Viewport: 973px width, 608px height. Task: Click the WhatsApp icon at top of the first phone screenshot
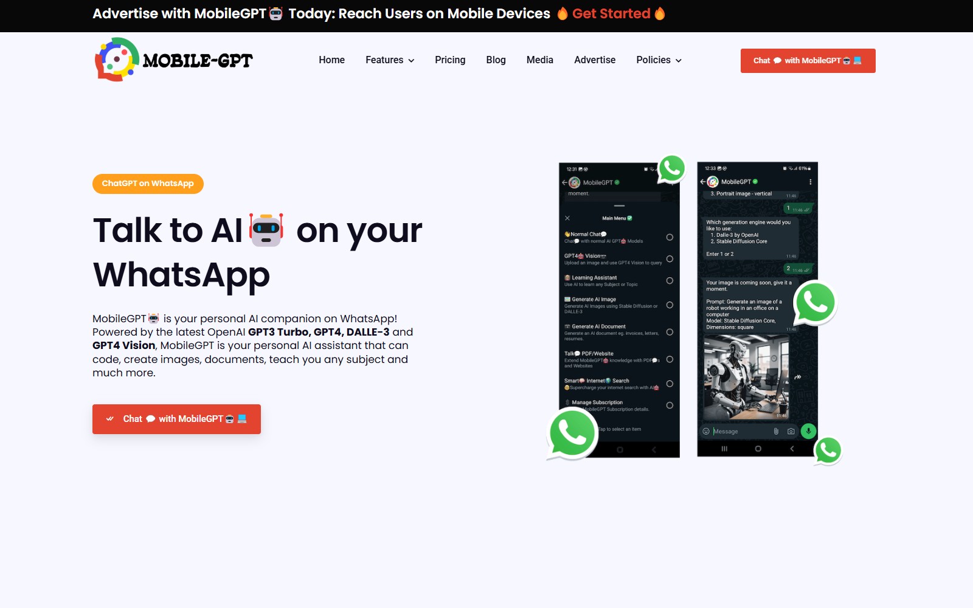[x=671, y=169]
